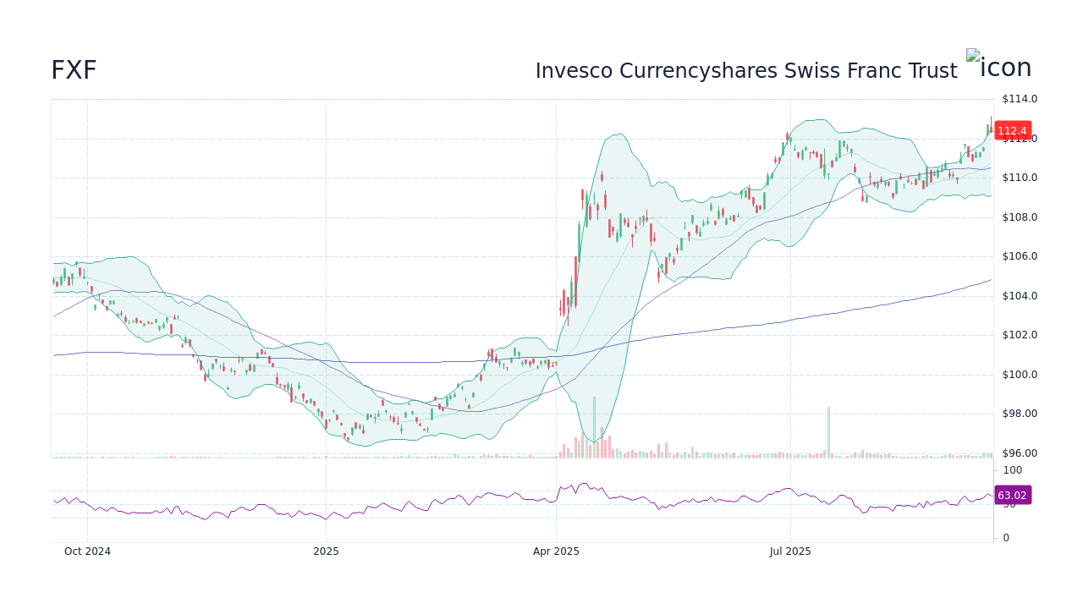The width and height of the screenshot is (1083, 609).
Task: Click the $96.00 price axis label
Action: pyautogui.click(x=1020, y=453)
